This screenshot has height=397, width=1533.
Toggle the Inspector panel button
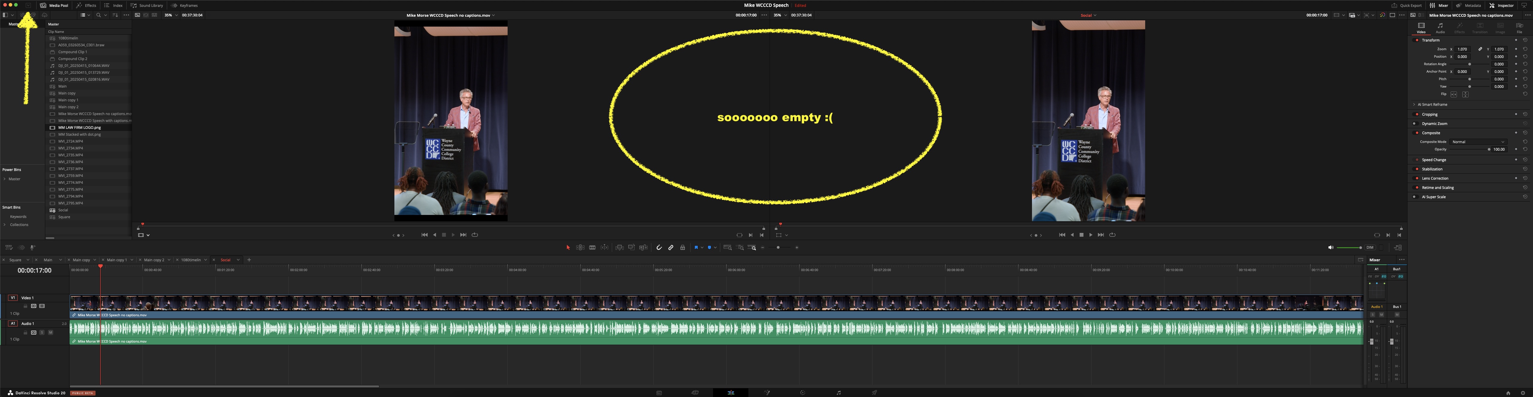[x=1502, y=5]
